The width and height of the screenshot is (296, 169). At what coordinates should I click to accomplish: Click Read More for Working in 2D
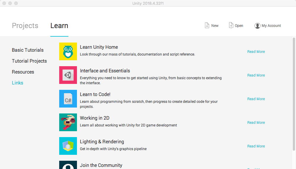tap(256, 122)
